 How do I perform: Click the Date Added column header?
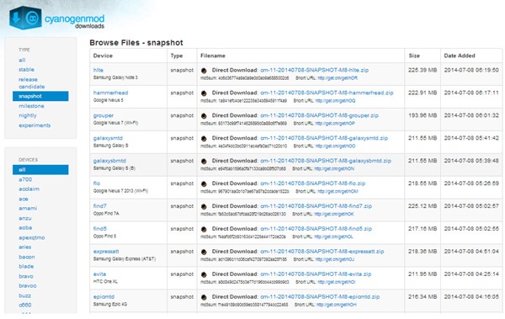[x=460, y=56]
